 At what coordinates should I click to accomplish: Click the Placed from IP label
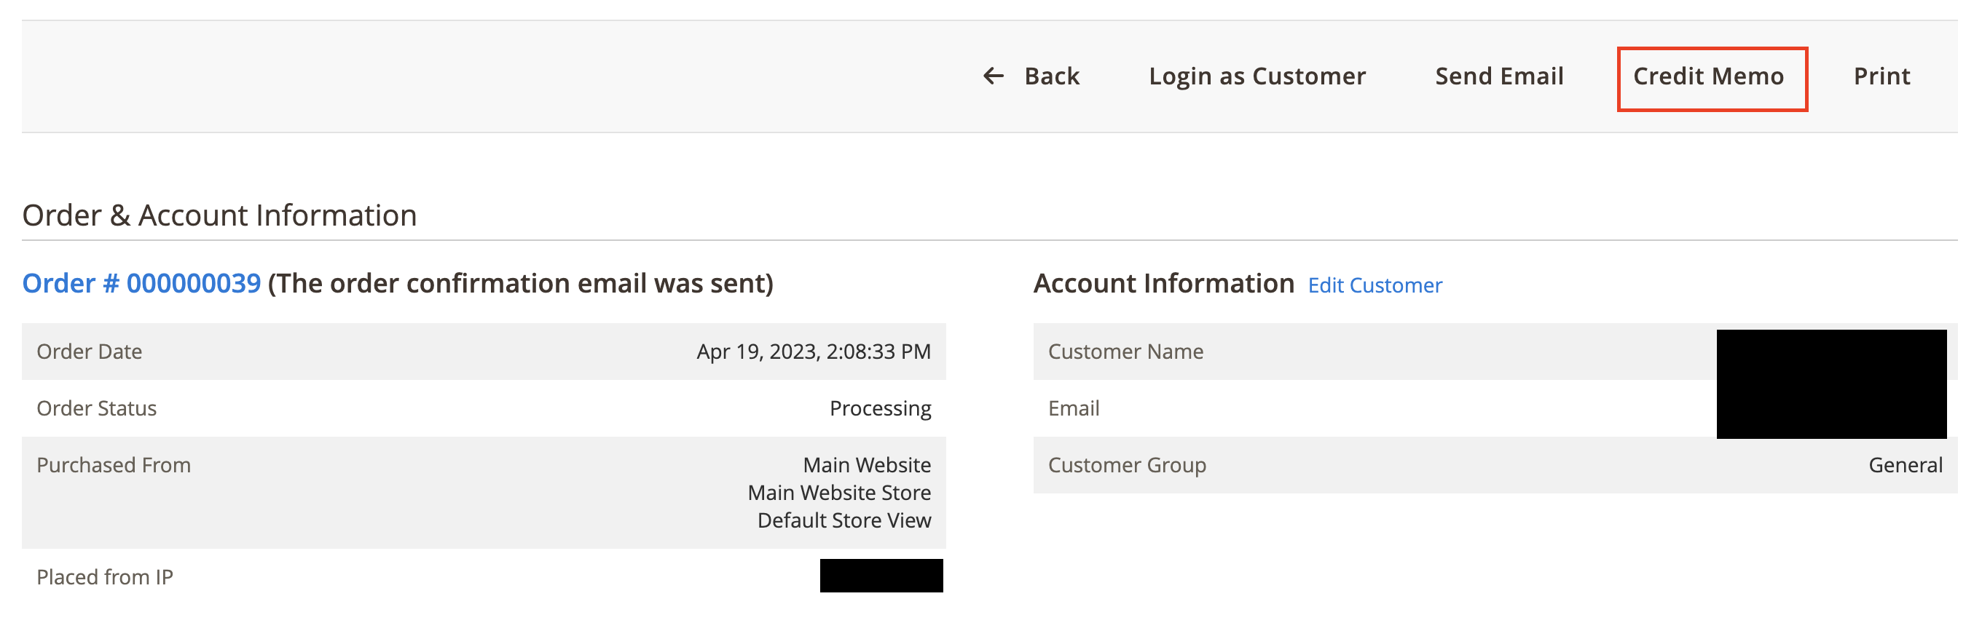(105, 576)
